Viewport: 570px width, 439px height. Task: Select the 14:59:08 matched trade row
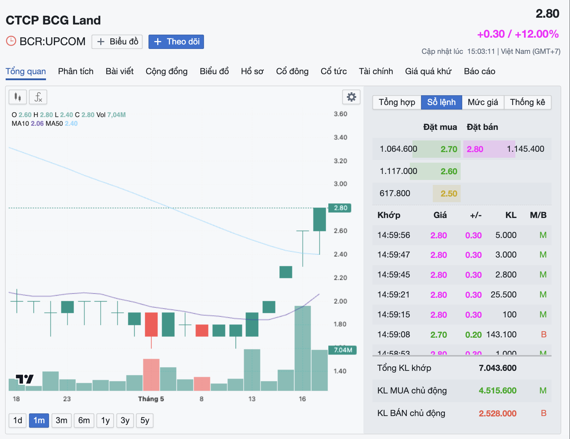462,335
